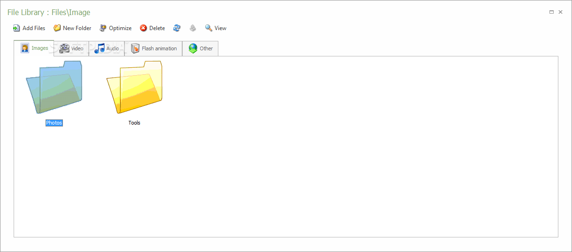
Task: Click the Audio tab music note icon
Action: pyautogui.click(x=99, y=48)
